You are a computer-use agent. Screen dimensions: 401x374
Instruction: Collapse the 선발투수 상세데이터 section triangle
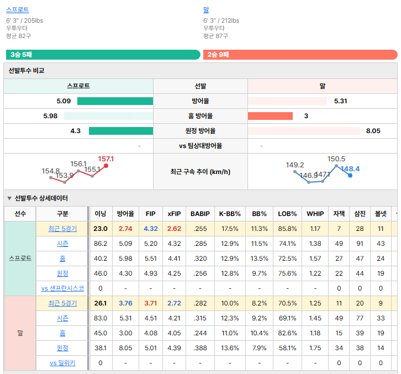point(9,198)
